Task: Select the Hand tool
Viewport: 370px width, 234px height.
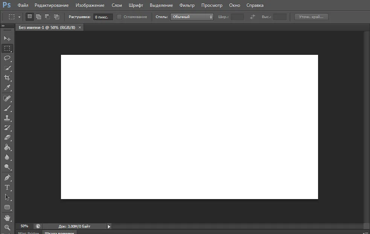Action: [x=7, y=218]
